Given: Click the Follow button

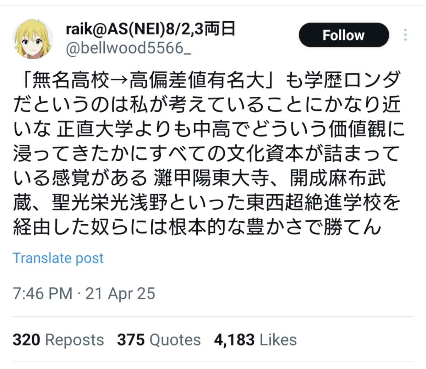Looking at the screenshot, I should coord(344,35).
